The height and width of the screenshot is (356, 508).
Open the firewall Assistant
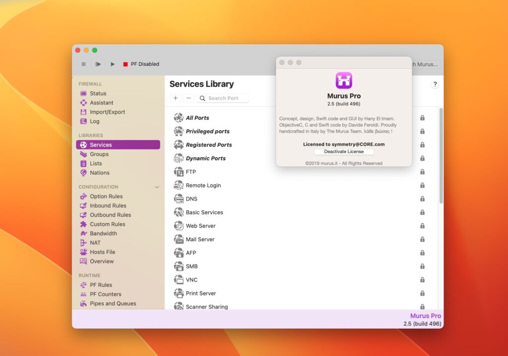(101, 102)
